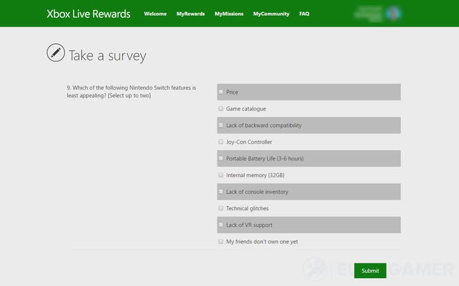Click the Take a survey heading
The image size is (459, 286).
107,56
